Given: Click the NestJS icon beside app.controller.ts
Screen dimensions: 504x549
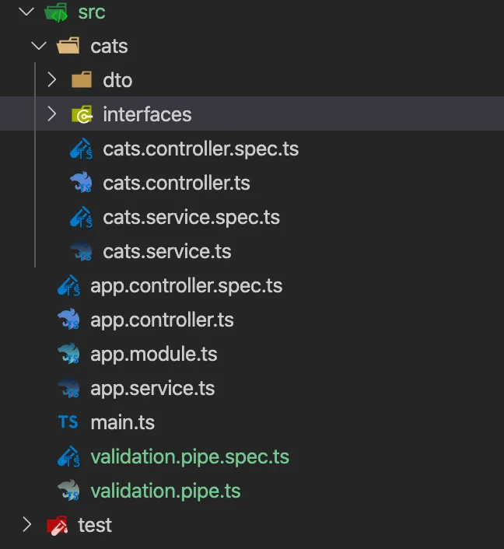Looking at the screenshot, I should tap(68, 320).
